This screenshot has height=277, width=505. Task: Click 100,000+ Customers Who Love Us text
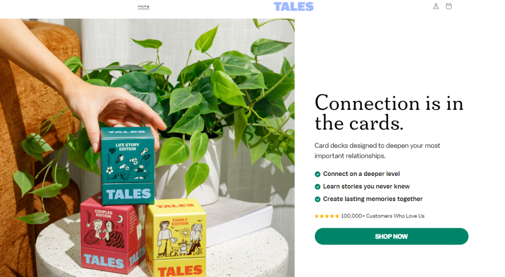[382, 216]
